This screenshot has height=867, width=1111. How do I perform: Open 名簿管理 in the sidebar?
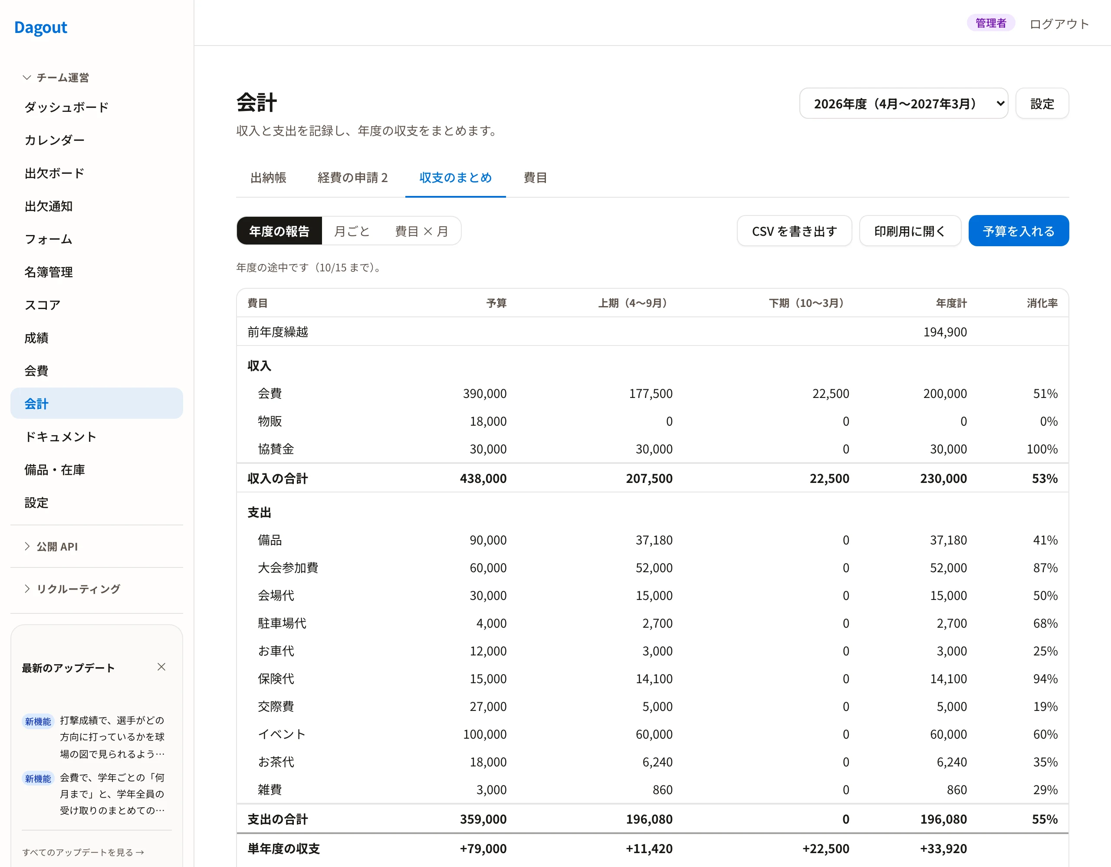[x=97, y=272]
